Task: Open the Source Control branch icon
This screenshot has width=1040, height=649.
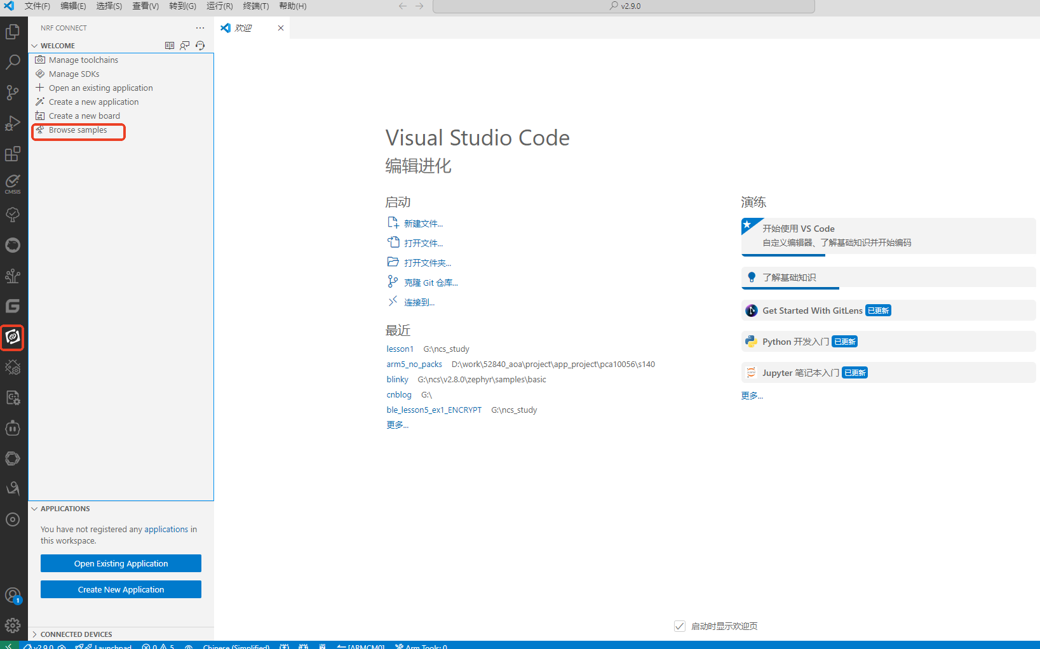Action: pyautogui.click(x=13, y=92)
